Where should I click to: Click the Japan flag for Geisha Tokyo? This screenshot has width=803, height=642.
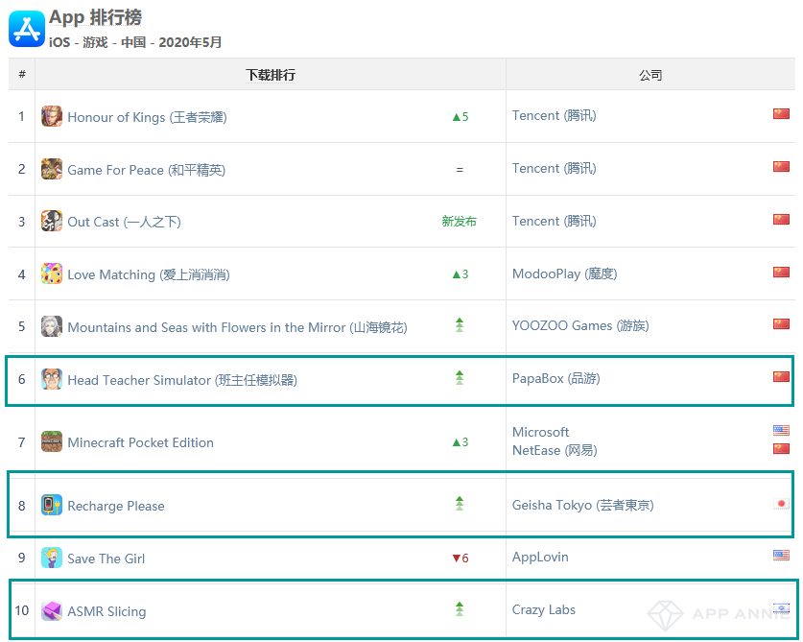point(781,504)
